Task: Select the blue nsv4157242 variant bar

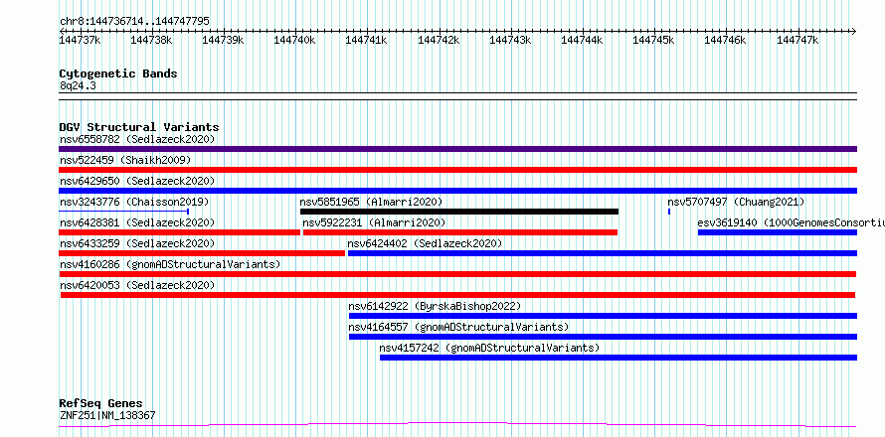Action: click(619, 358)
